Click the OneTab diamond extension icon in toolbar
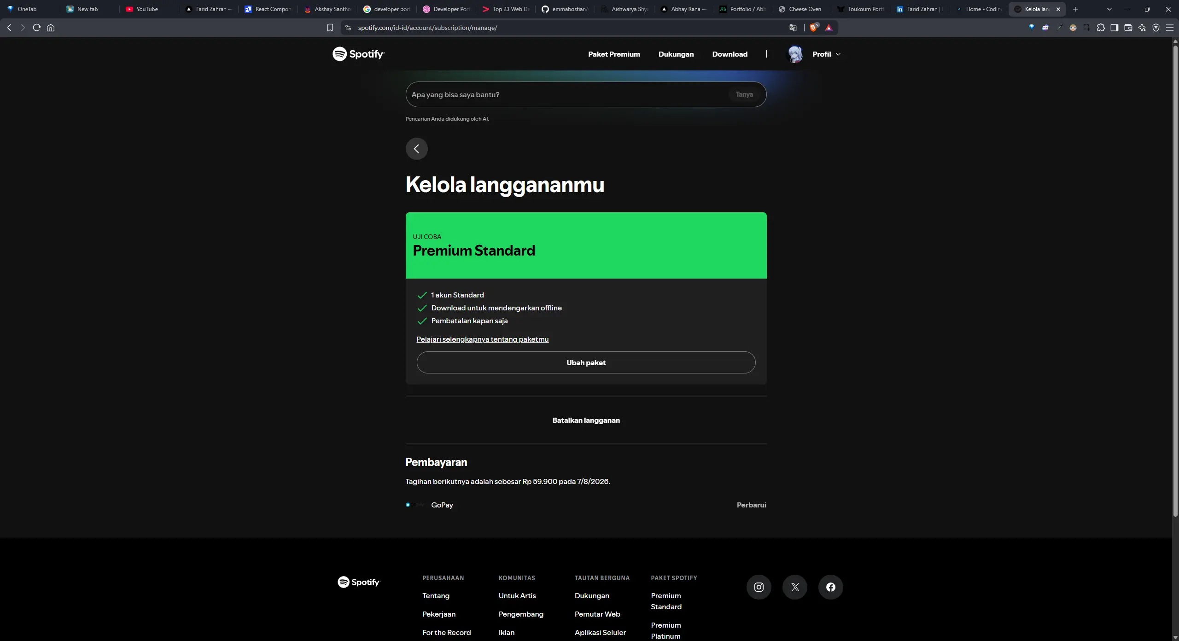 pyautogui.click(x=1032, y=28)
